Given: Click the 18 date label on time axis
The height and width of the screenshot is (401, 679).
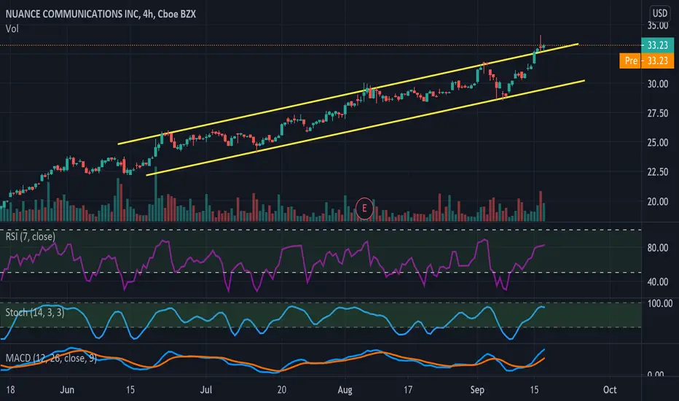Looking at the screenshot, I should (x=10, y=390).
